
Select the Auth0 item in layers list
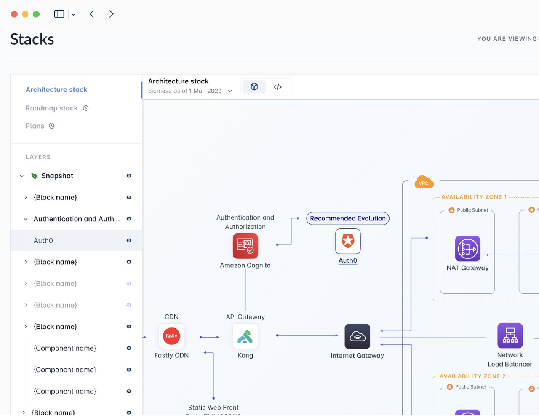coord(43,241)
